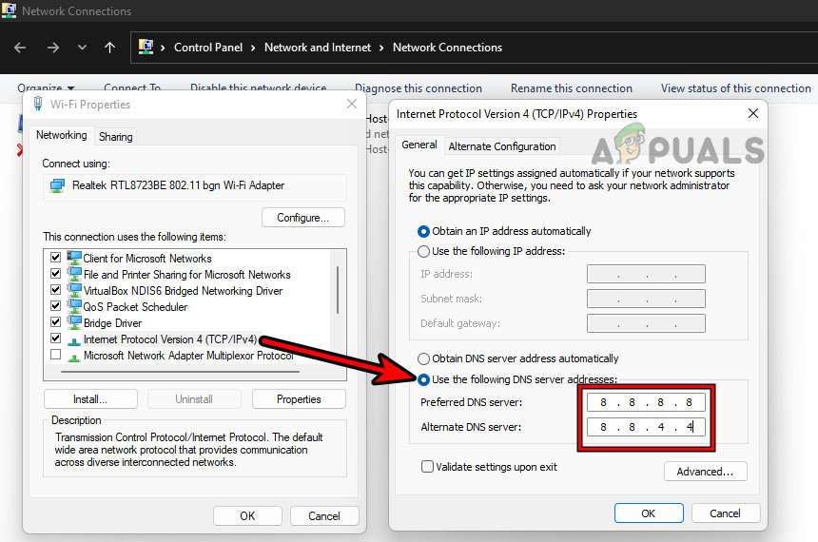Viewport: 818px width, 542px height.
Task: Select QoS Packet Scheduler list item text
Action: pos(135,307)
